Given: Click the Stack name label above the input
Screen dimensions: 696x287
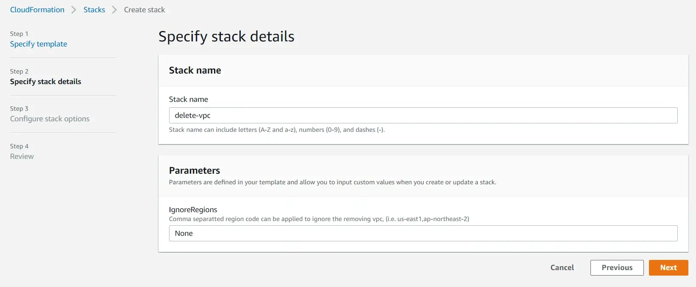Looking at the screenshot, I should [x=188, y=99].
